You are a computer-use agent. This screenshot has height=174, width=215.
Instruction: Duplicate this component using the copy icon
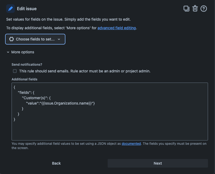(186, 9)
